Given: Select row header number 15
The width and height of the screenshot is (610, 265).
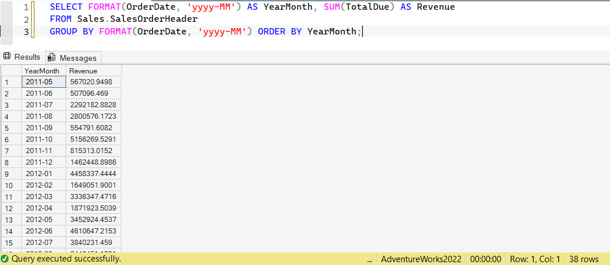Looking at the screenshot, I should [12, 242].
